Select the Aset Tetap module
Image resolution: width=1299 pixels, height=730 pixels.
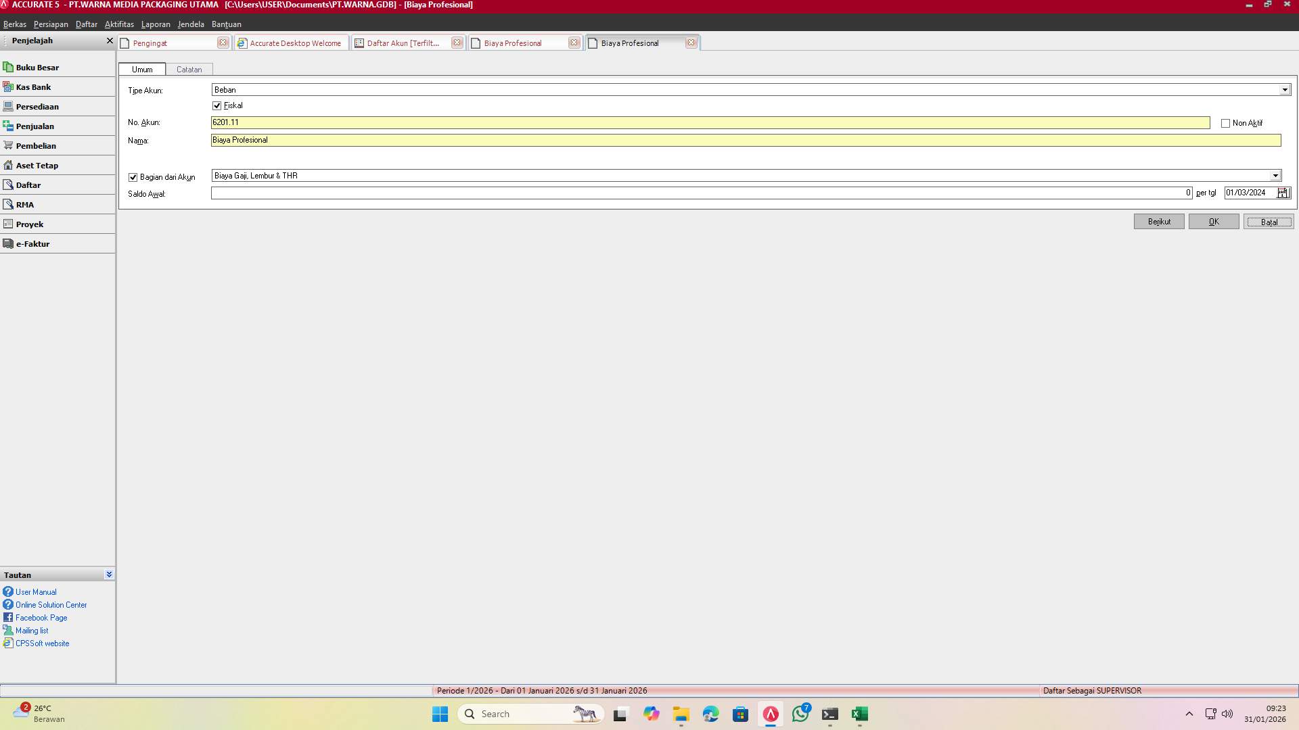37,165
